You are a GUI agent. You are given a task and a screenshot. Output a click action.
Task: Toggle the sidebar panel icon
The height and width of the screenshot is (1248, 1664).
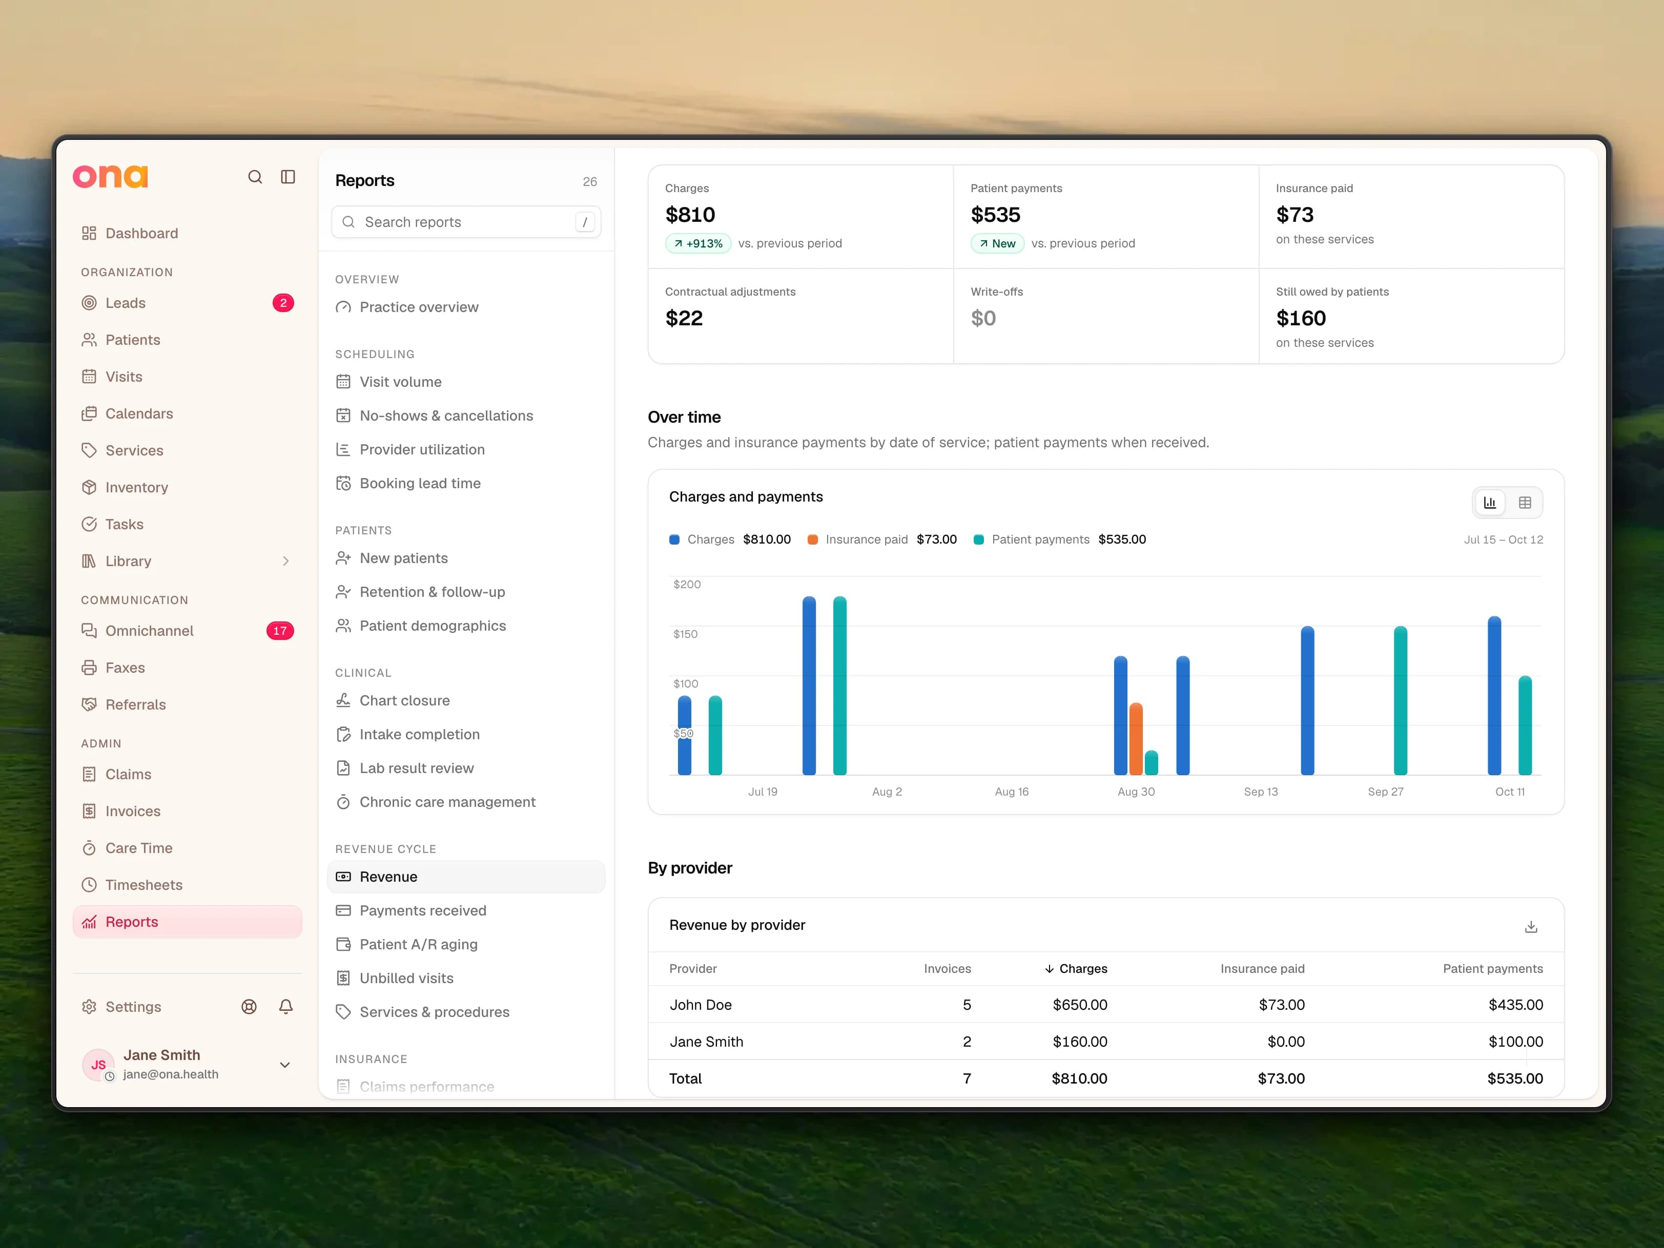point(288,177)
